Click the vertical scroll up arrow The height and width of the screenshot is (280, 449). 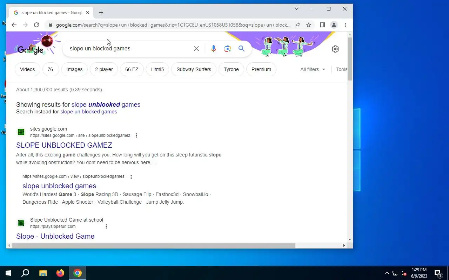350,35
